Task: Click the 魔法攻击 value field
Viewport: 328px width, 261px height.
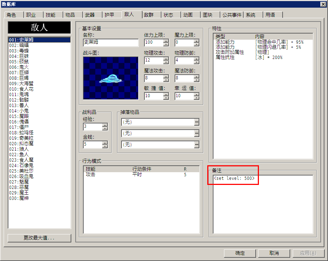Action: [x=154, y=78]
